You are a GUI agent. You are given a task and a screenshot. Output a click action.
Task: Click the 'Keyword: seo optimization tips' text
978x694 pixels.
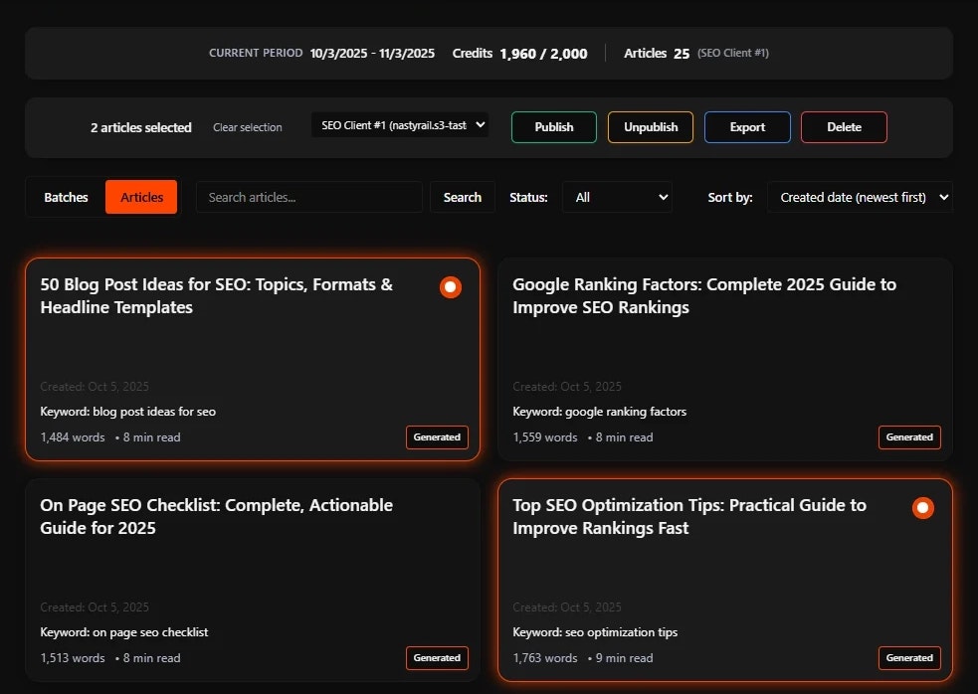(595, 632)
